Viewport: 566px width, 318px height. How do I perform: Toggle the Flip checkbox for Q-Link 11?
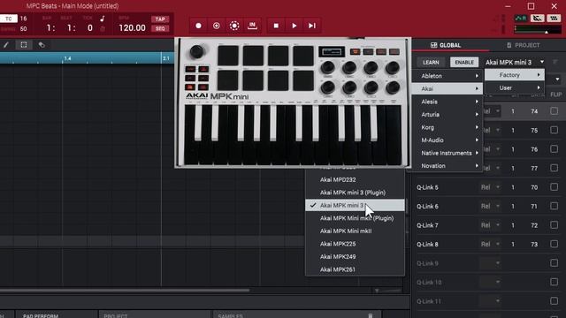[555, 301]
